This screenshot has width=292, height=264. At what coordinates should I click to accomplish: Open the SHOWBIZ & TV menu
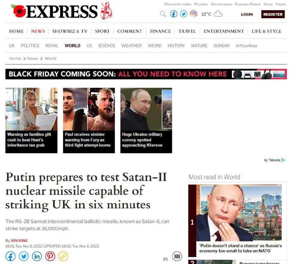click(70, 31)
